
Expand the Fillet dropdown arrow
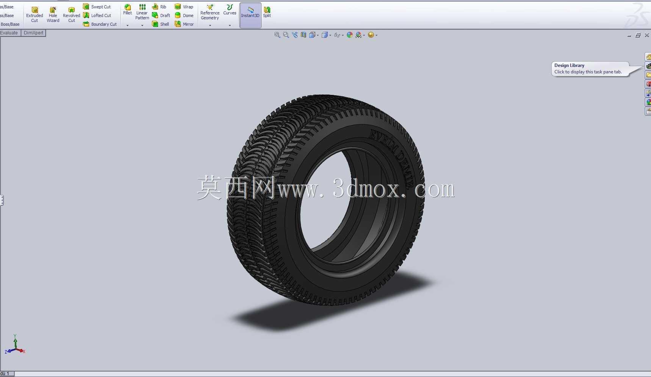(x=127, y=25)
